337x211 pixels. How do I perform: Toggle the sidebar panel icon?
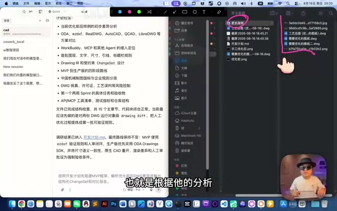(x=40, y=12)
